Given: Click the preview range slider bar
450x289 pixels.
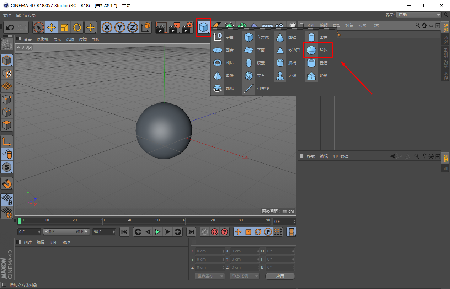Looking at the screenshot, I should (x=66, y=232).
